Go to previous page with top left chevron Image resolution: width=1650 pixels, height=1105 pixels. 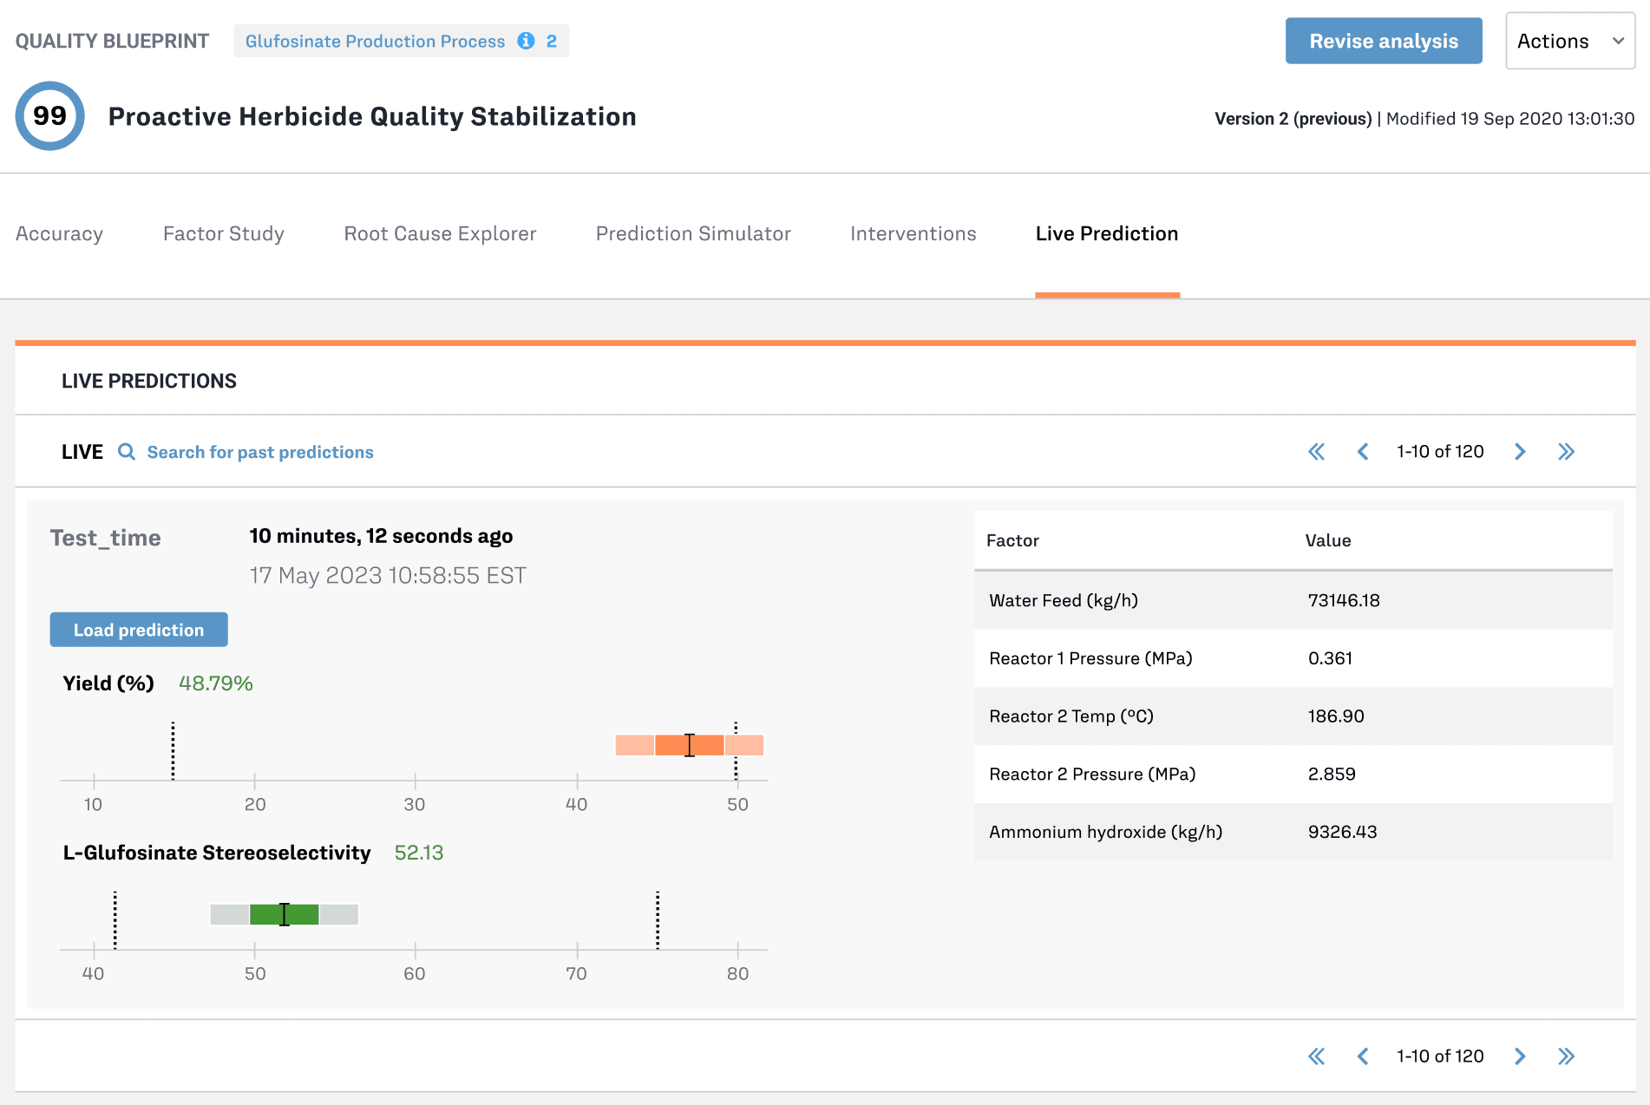coord(1363,452)
